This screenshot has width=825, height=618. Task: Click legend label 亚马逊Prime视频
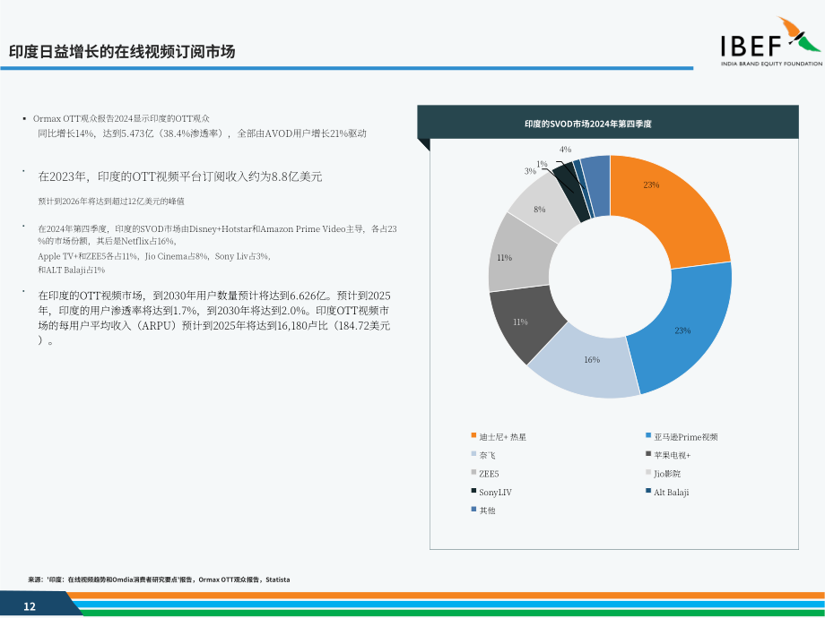[x=686, y=437]
